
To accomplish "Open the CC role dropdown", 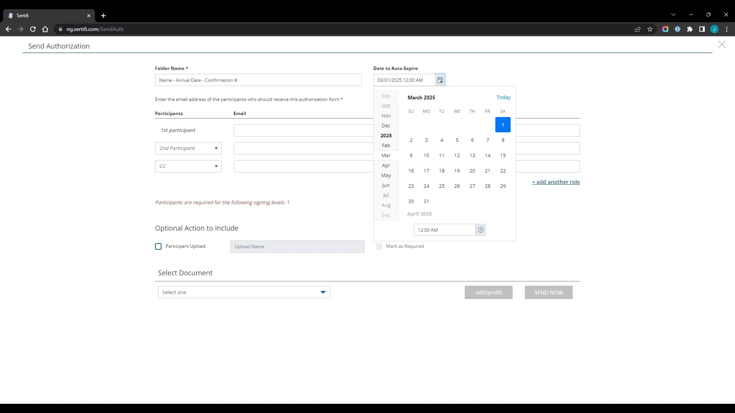I will (x=216, y=166).
